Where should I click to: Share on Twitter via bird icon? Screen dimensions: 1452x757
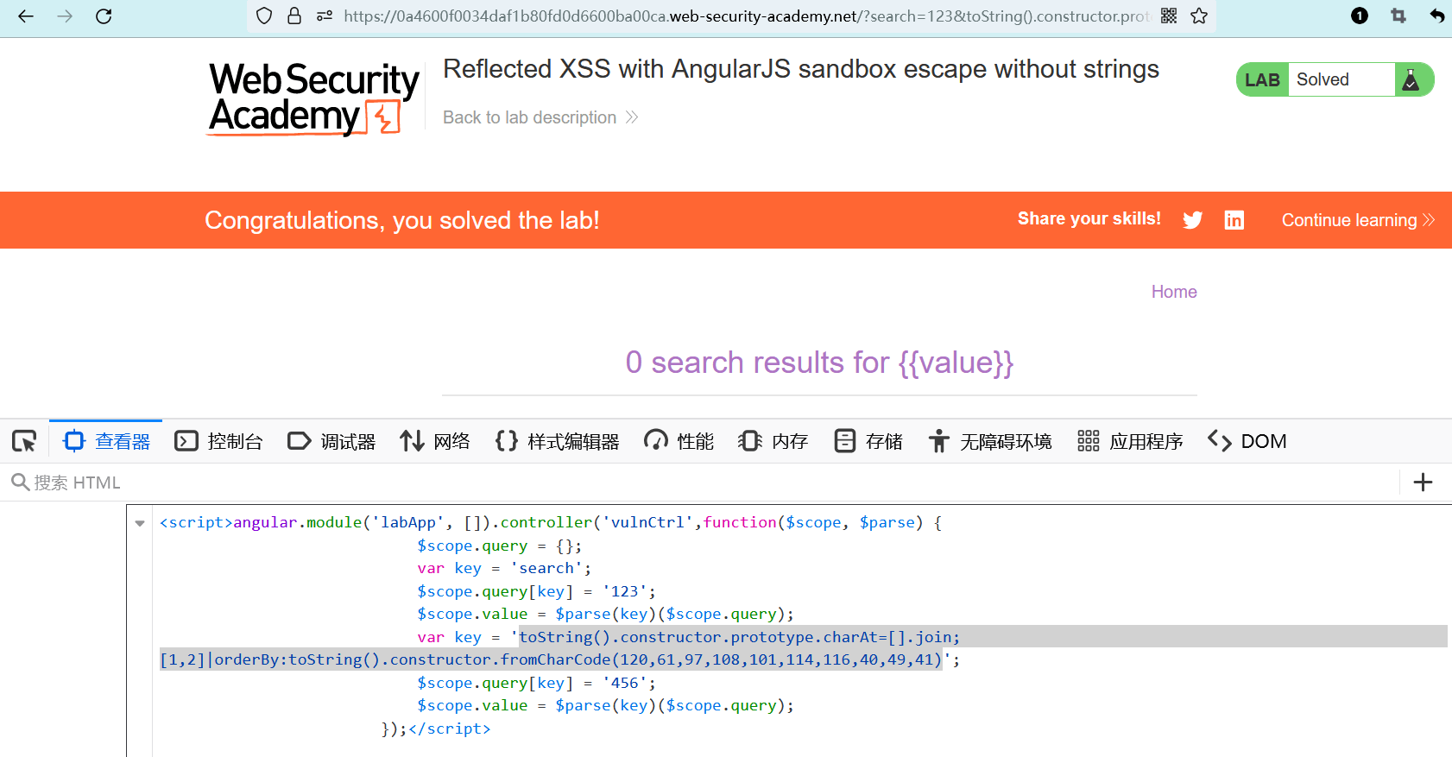point(1193,220)
